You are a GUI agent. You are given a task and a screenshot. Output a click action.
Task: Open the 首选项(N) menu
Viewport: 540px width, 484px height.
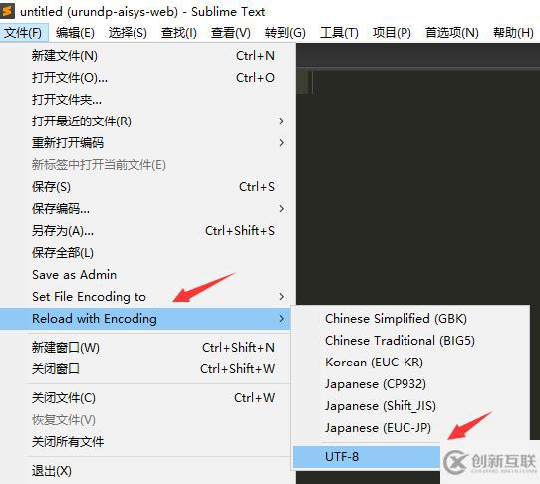click(452, 33)
